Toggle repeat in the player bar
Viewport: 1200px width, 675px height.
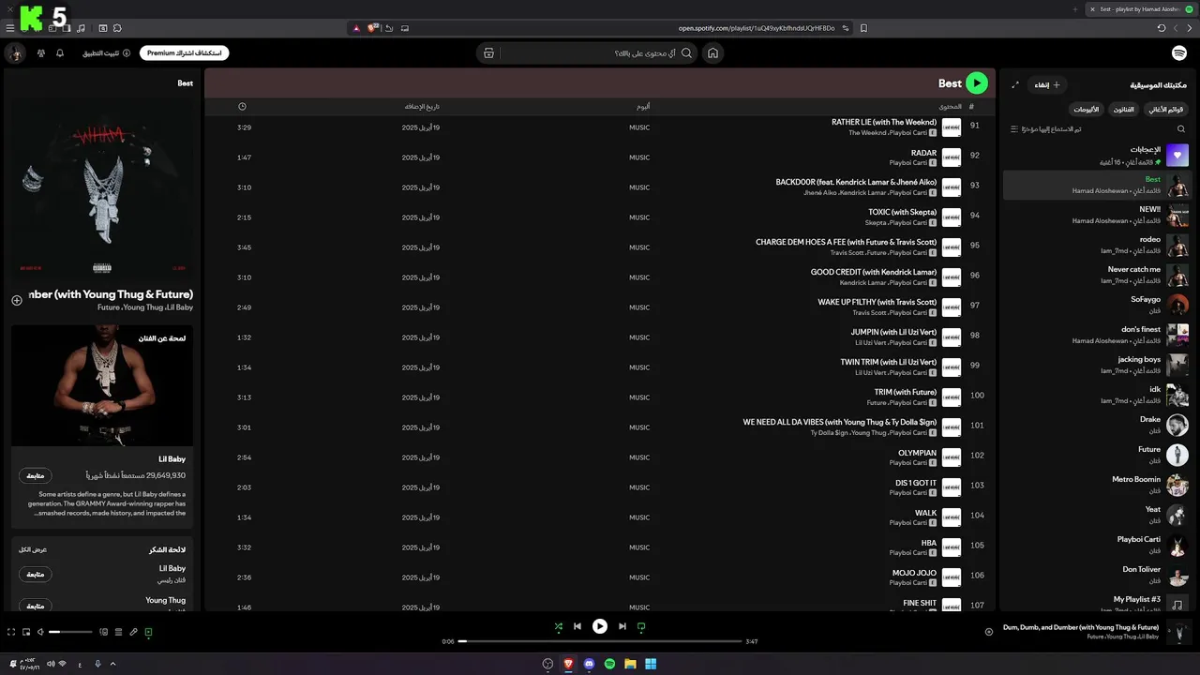tap(641, 626)
